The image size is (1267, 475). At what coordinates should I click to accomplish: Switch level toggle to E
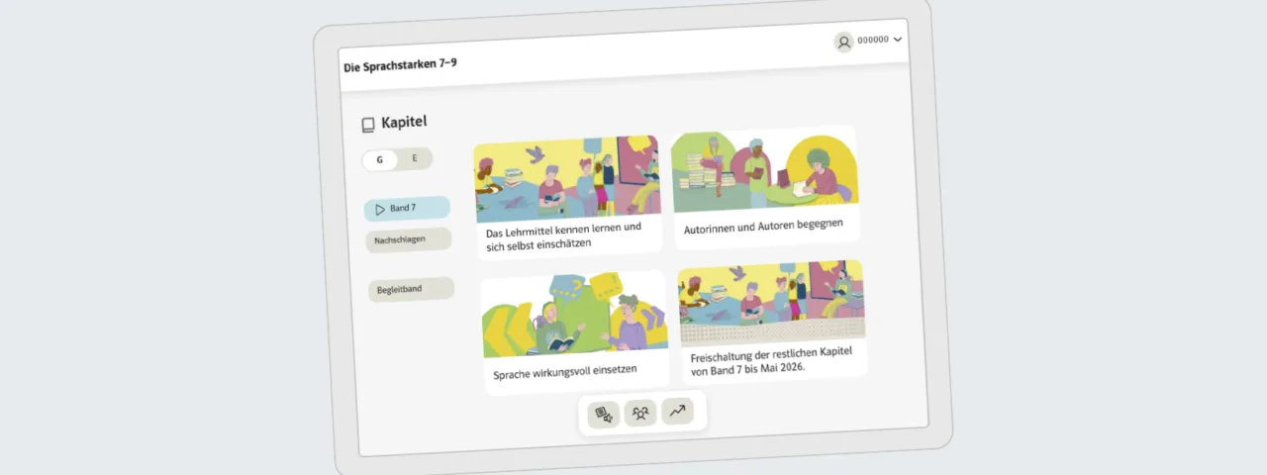[x=415, y=157]
